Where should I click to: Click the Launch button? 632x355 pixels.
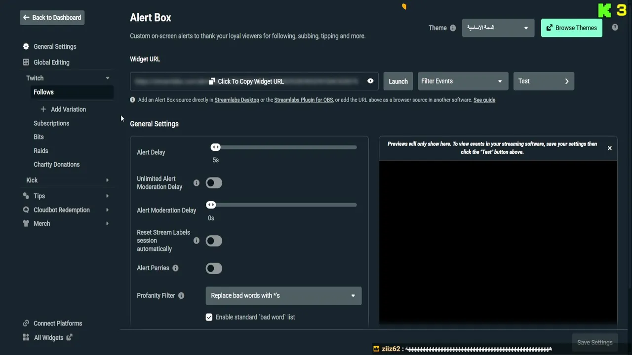click(x=398, y=81)
